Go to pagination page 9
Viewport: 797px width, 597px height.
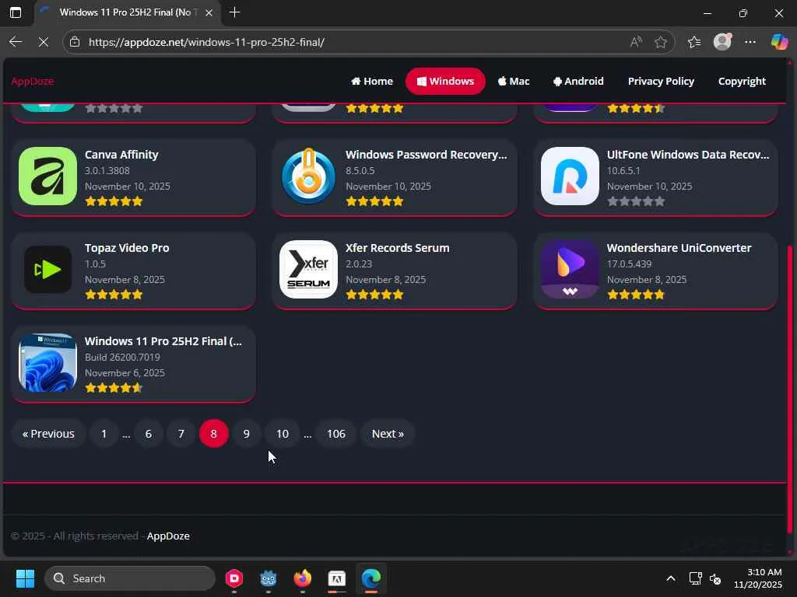click(x=247, y=434)
